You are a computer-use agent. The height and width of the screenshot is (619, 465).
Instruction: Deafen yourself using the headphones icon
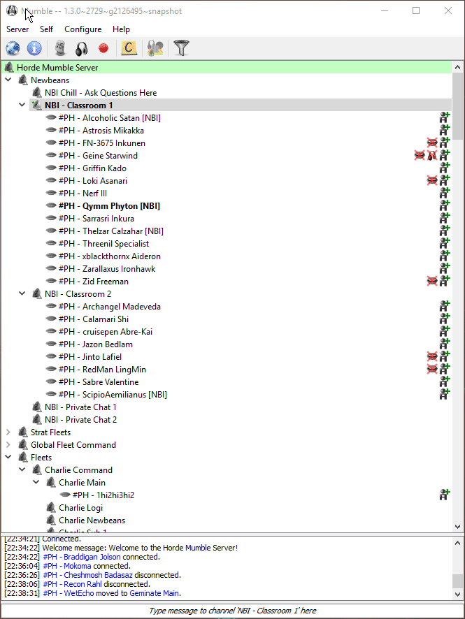point(81,48)
